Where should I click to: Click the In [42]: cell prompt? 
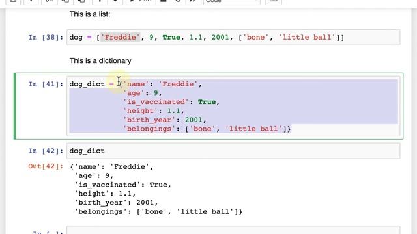pyautogui.click(x=46, y=151)
